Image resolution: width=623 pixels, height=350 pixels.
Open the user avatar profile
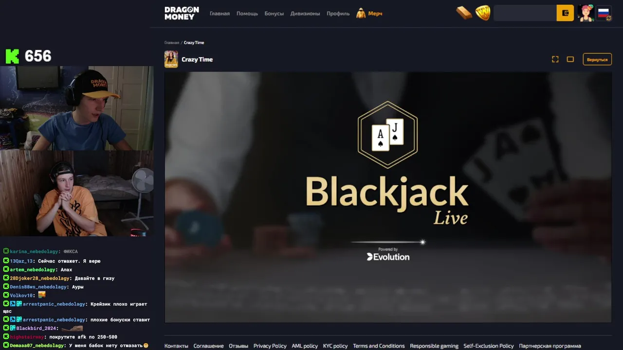click(x=586, y=13)
